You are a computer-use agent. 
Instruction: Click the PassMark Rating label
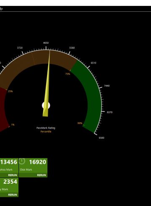[46, 128]
